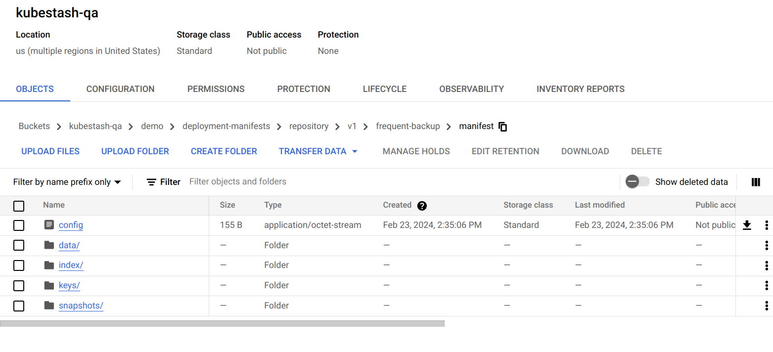Navigate to frequent-backup in the breadcrumb
Viewport: 773px width, 352px height.
[408, 126]
